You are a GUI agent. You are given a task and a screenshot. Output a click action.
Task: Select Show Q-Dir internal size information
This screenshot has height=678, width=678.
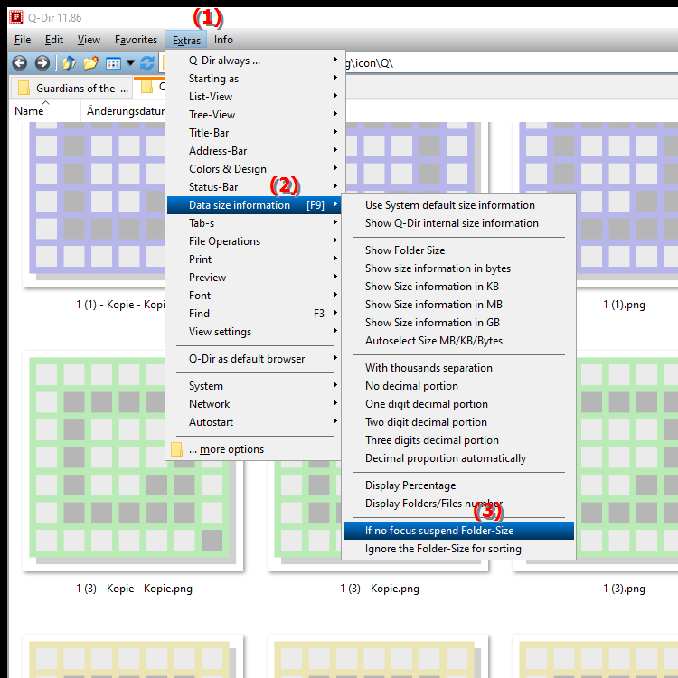tap(458, 223)
